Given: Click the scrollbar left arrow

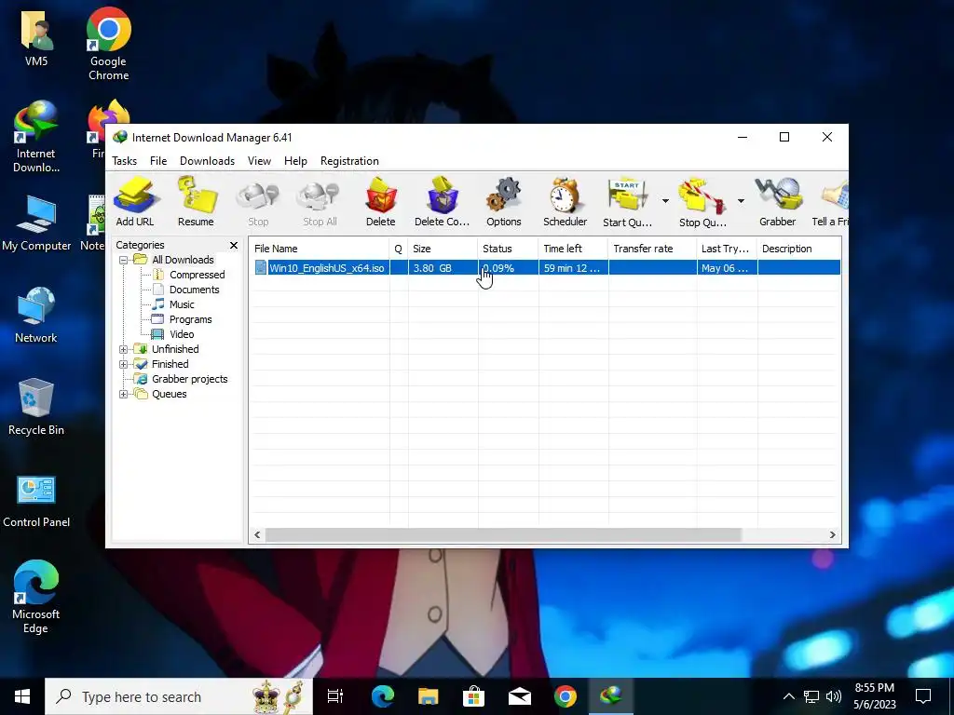Looking at the screenshot, I should click(x=257, y=535).
